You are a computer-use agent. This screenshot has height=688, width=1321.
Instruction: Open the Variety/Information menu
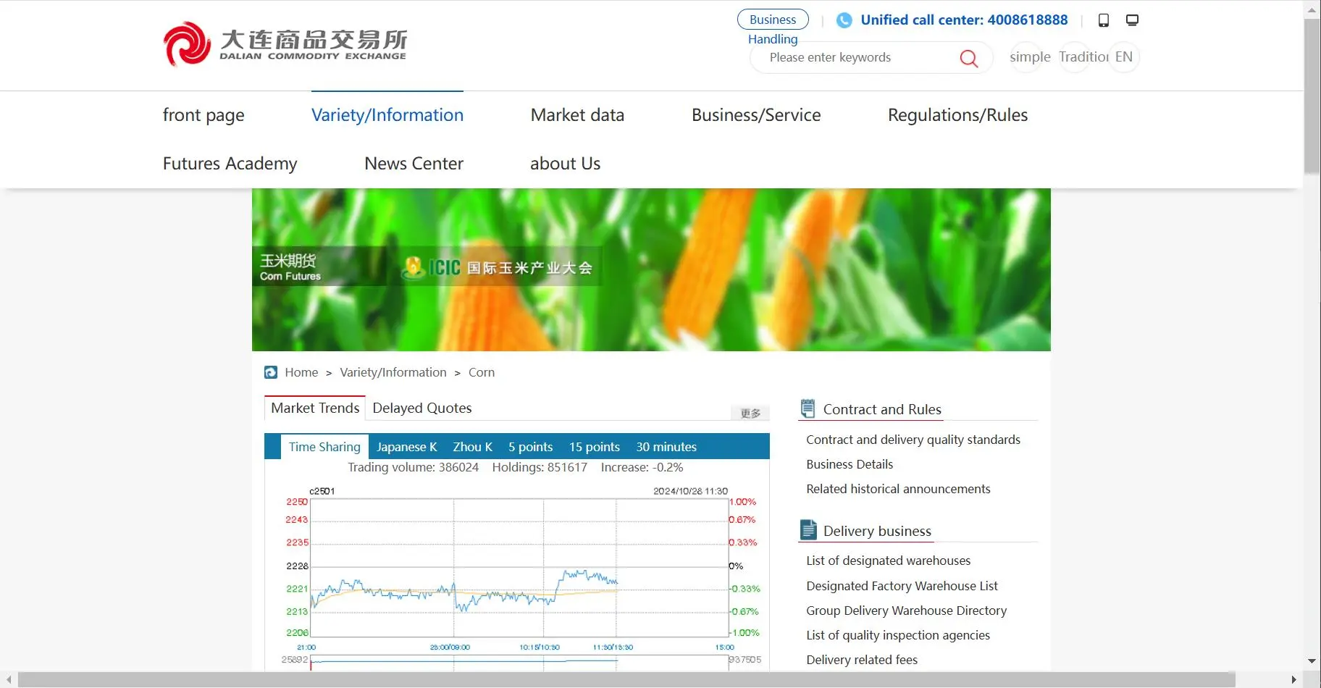tap(387, 115)
